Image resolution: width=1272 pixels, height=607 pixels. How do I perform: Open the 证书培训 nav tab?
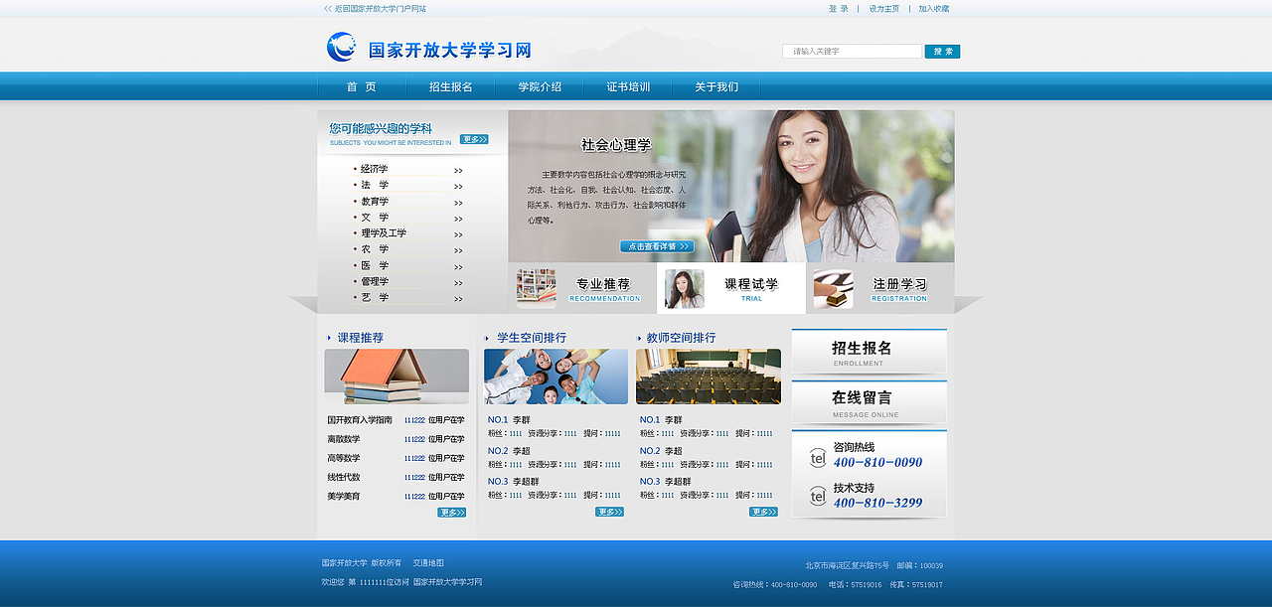[x=628, y=86]
